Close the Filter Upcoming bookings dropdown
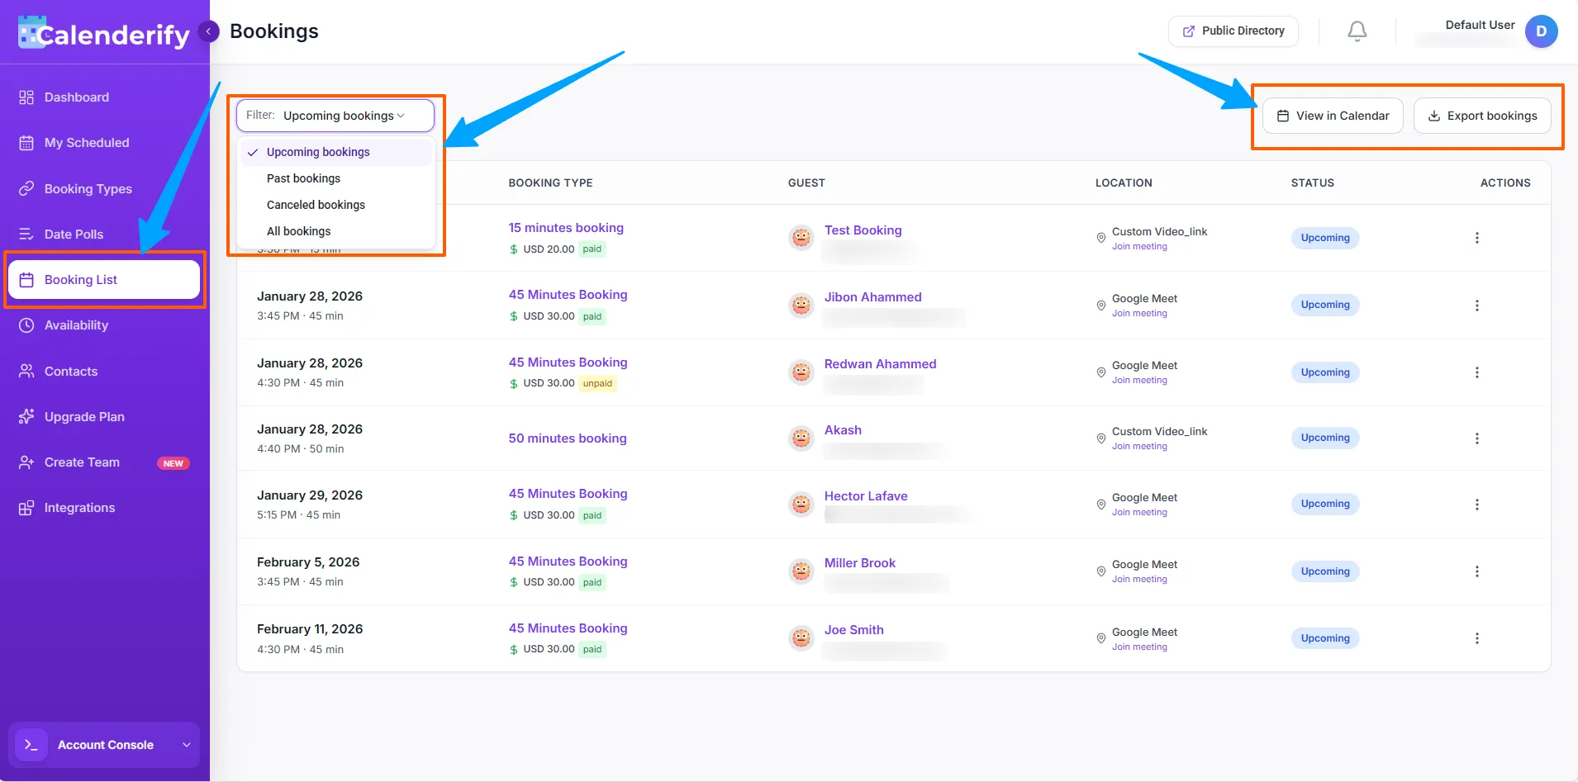Image resolution: width=1578 pixels, height=782 pixels. click(x=335, y=116)
